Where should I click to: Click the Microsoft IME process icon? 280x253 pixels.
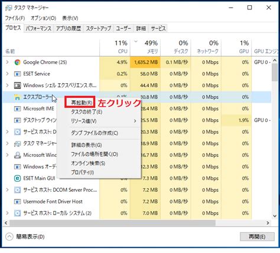[17, 109]
